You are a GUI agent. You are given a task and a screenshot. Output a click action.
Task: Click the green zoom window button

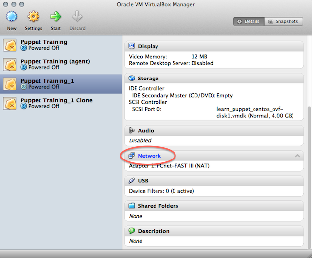point(22,4)
